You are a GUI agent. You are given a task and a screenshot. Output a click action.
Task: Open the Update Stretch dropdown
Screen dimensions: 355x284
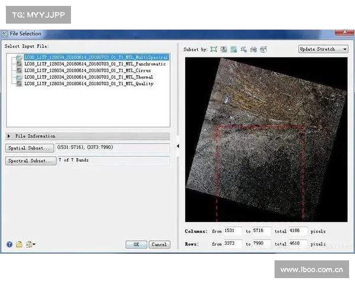(x=323, y=49)
